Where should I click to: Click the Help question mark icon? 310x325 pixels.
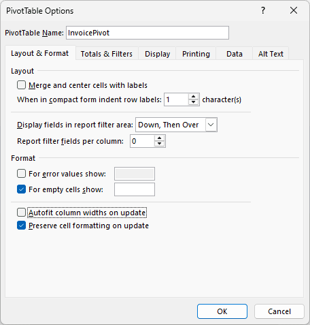coord(263,10)
